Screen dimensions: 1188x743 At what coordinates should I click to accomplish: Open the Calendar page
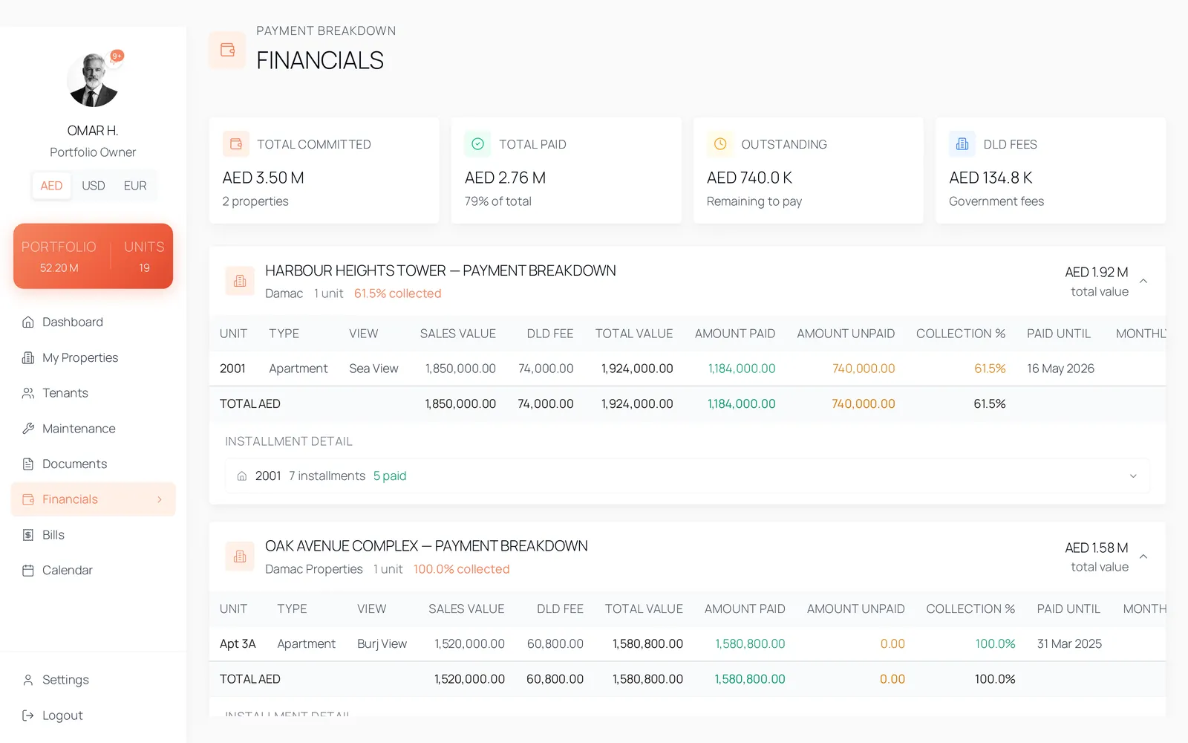pyautogui.click(x=93, y=571)
